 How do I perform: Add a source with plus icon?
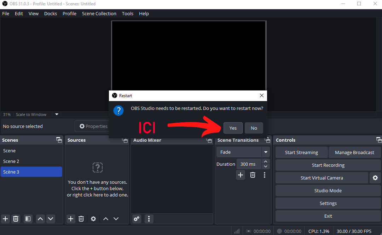[71, 219]
